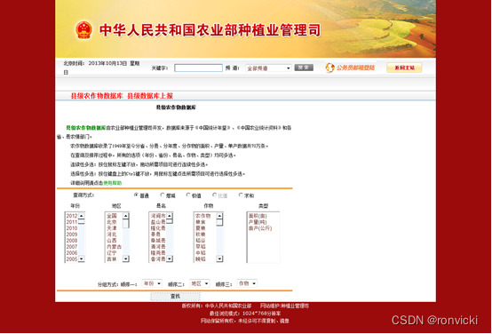Select year 2012 in 年份 list
Viewport: 492px width, 334px height.
(72, 216)
